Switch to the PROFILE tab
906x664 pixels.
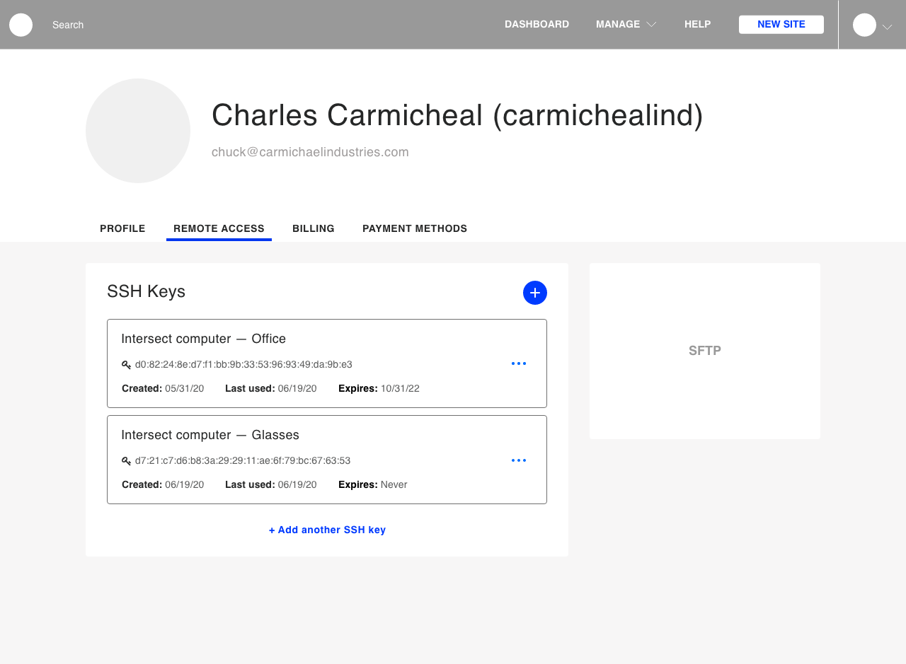[122, 228]
